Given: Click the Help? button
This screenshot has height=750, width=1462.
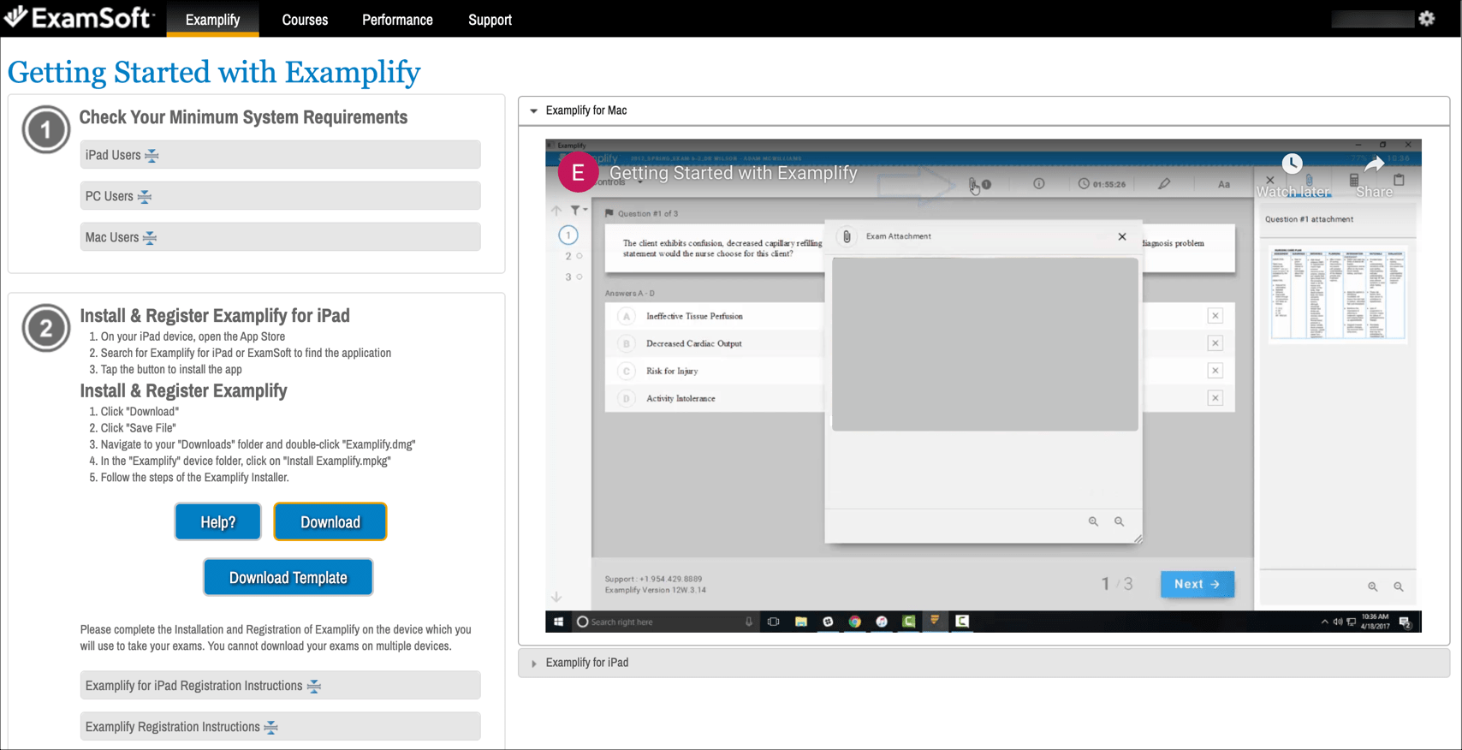Looking at the screenshot, I should click(217, 521).
